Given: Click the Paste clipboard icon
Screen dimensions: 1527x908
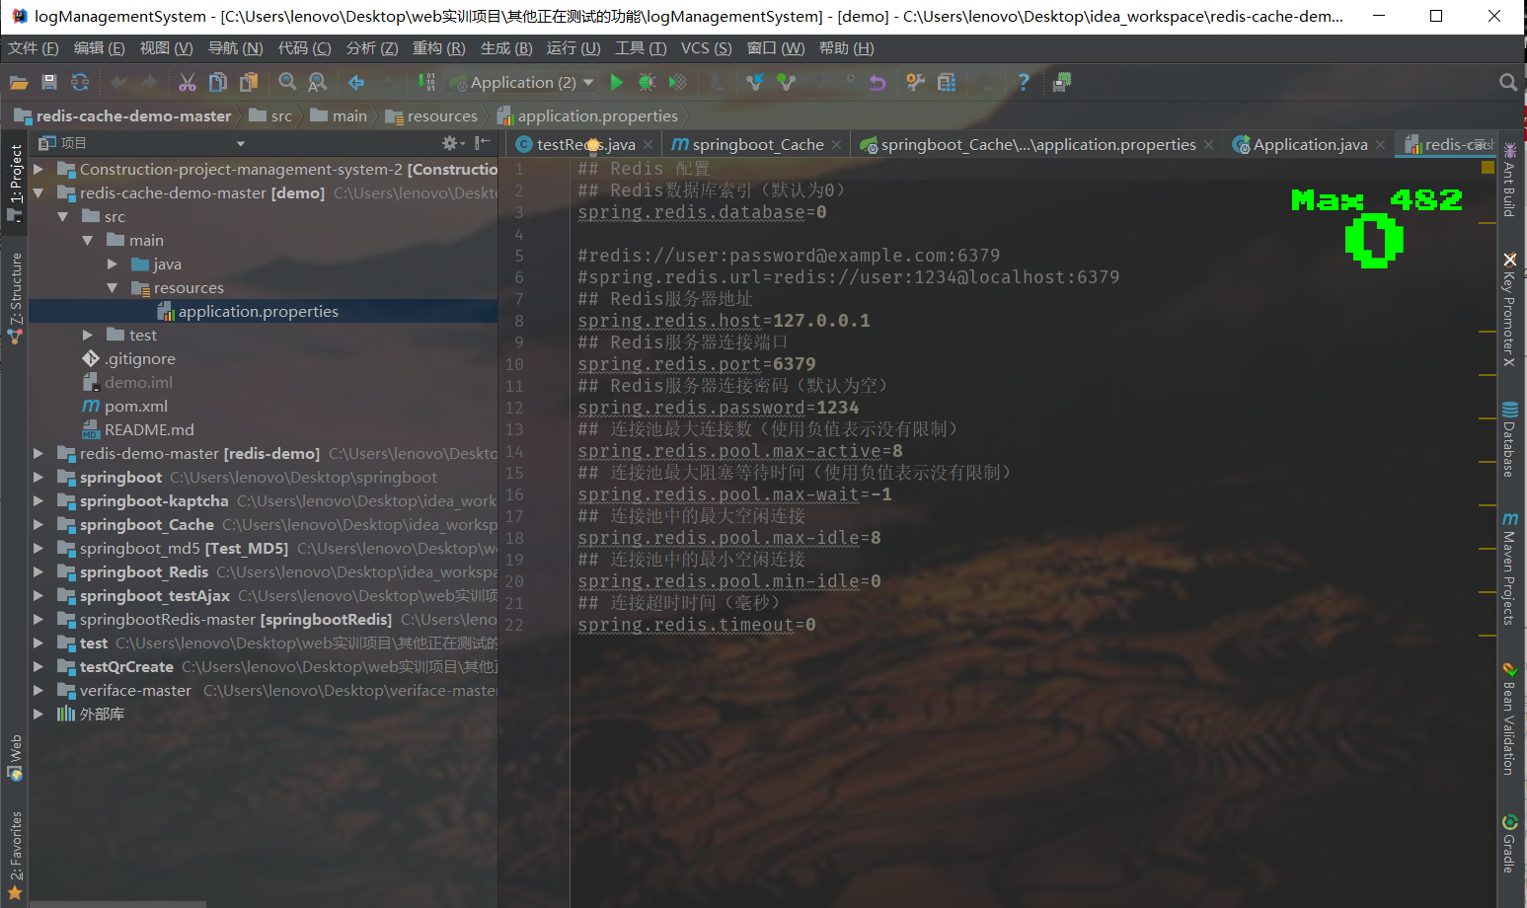Looking at the screenshot, I should pos(249,83).
